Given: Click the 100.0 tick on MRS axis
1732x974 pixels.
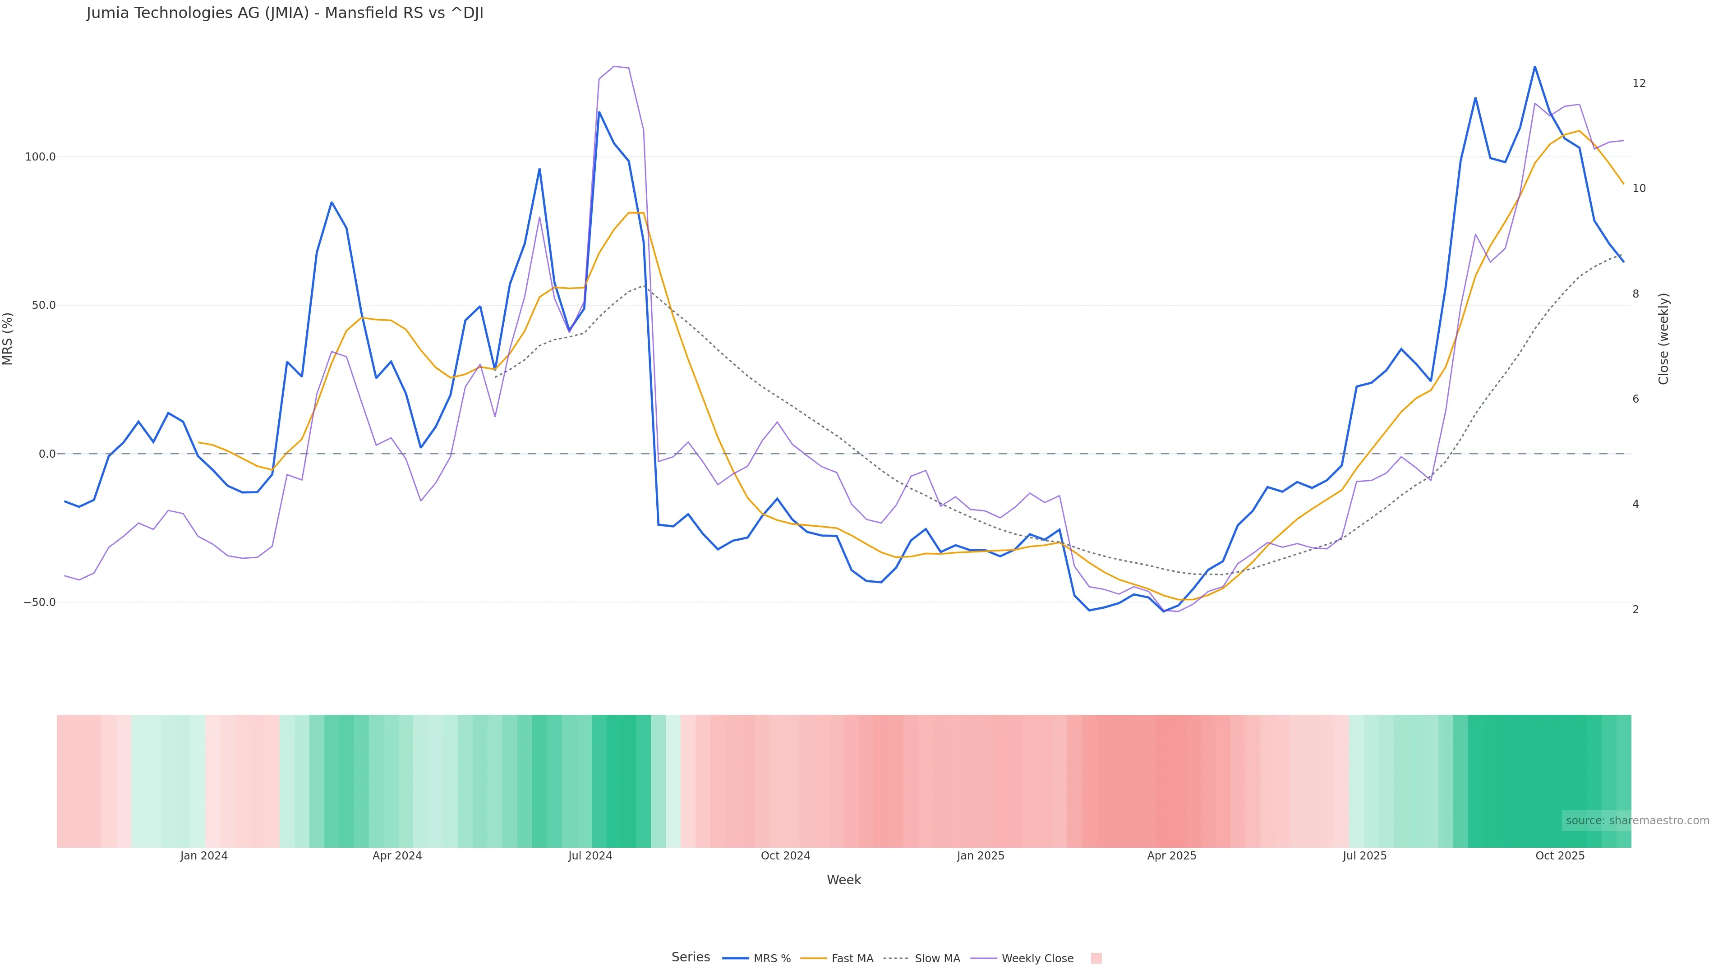Looking at the screenshot, I should 40,157.
